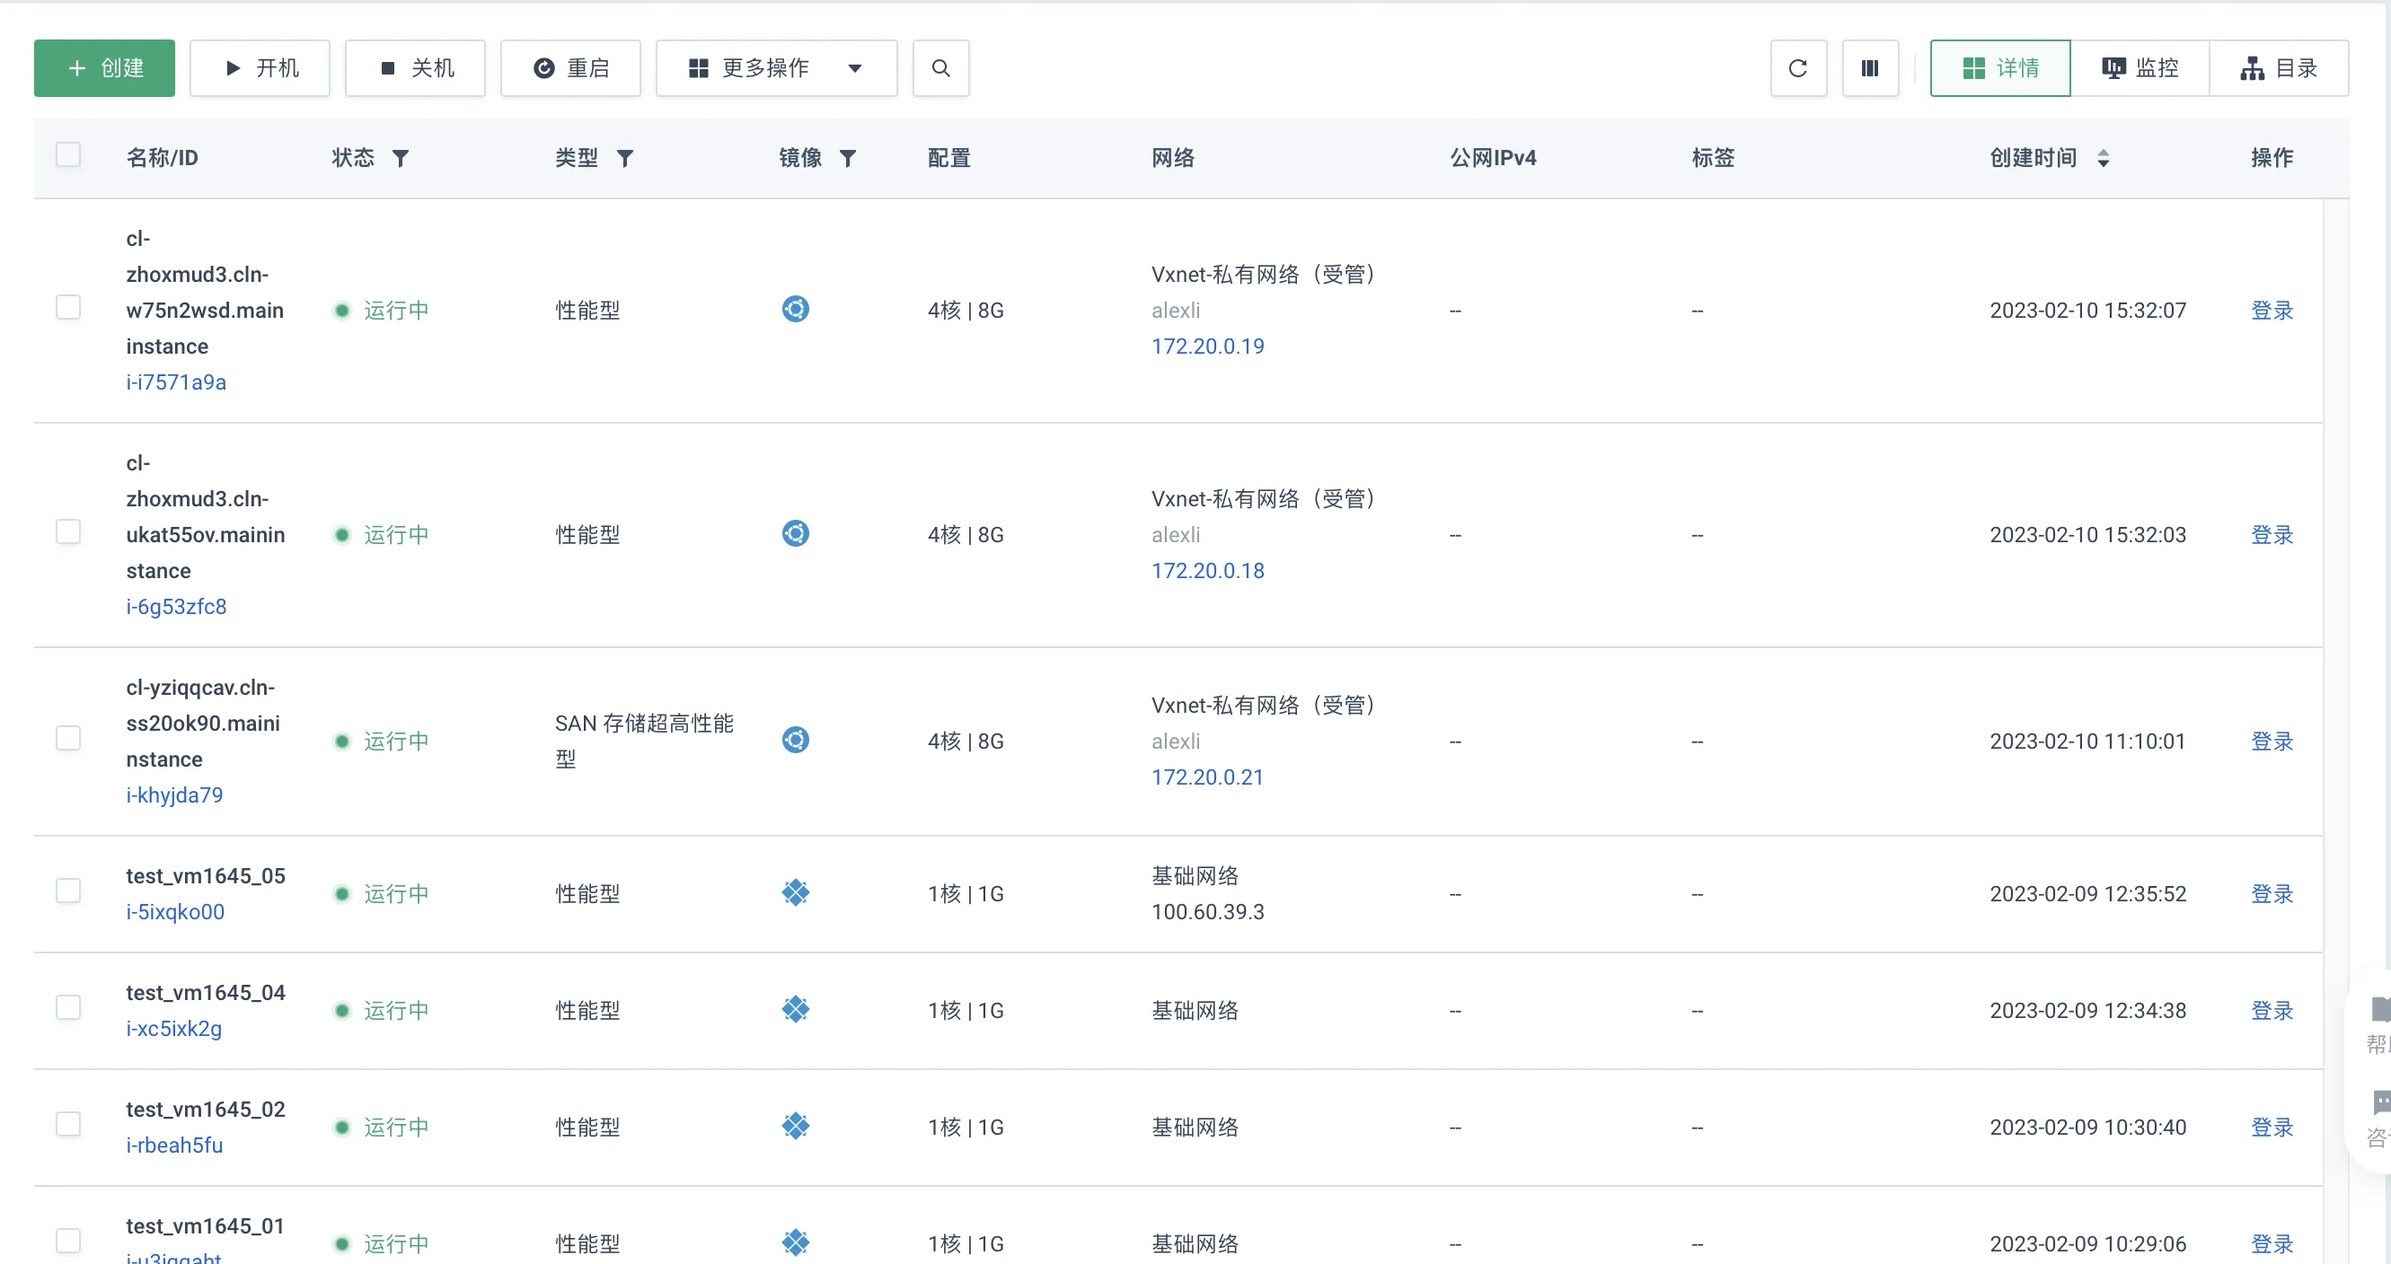Open the column display settings icon
The height and width of the screenshot is (1264, 2391).
1870,67
